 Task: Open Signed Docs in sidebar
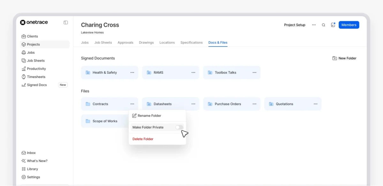[45, 85]
